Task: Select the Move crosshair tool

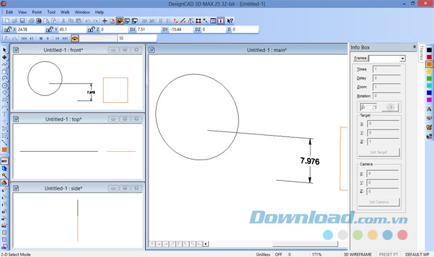Action: click(x=5, y=57)
